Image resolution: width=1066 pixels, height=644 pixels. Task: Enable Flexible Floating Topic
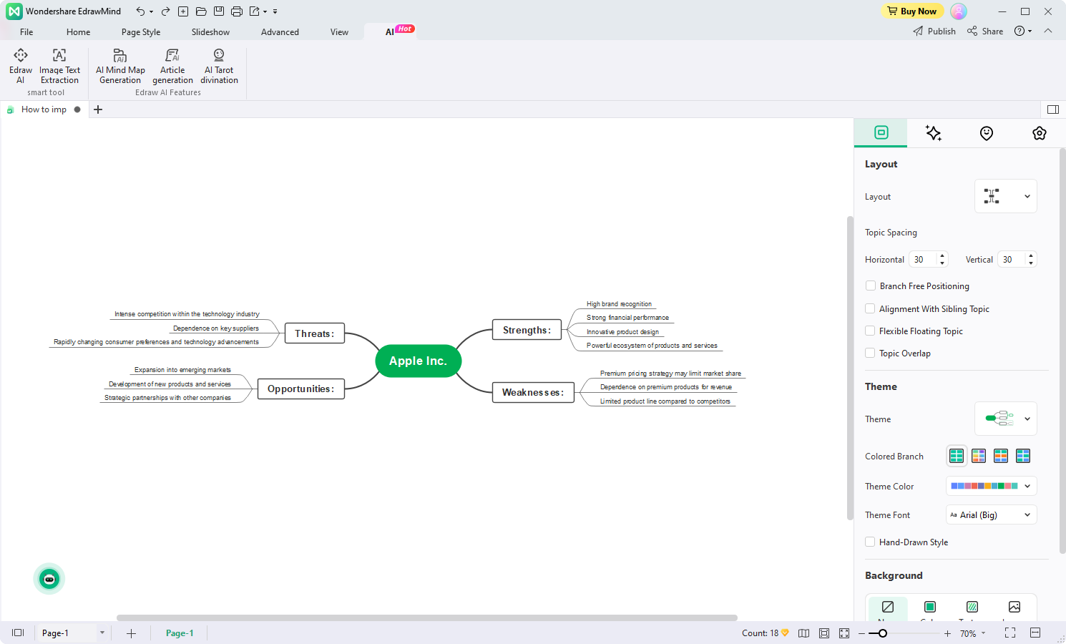pyautogui.click(x=871, y=331)
